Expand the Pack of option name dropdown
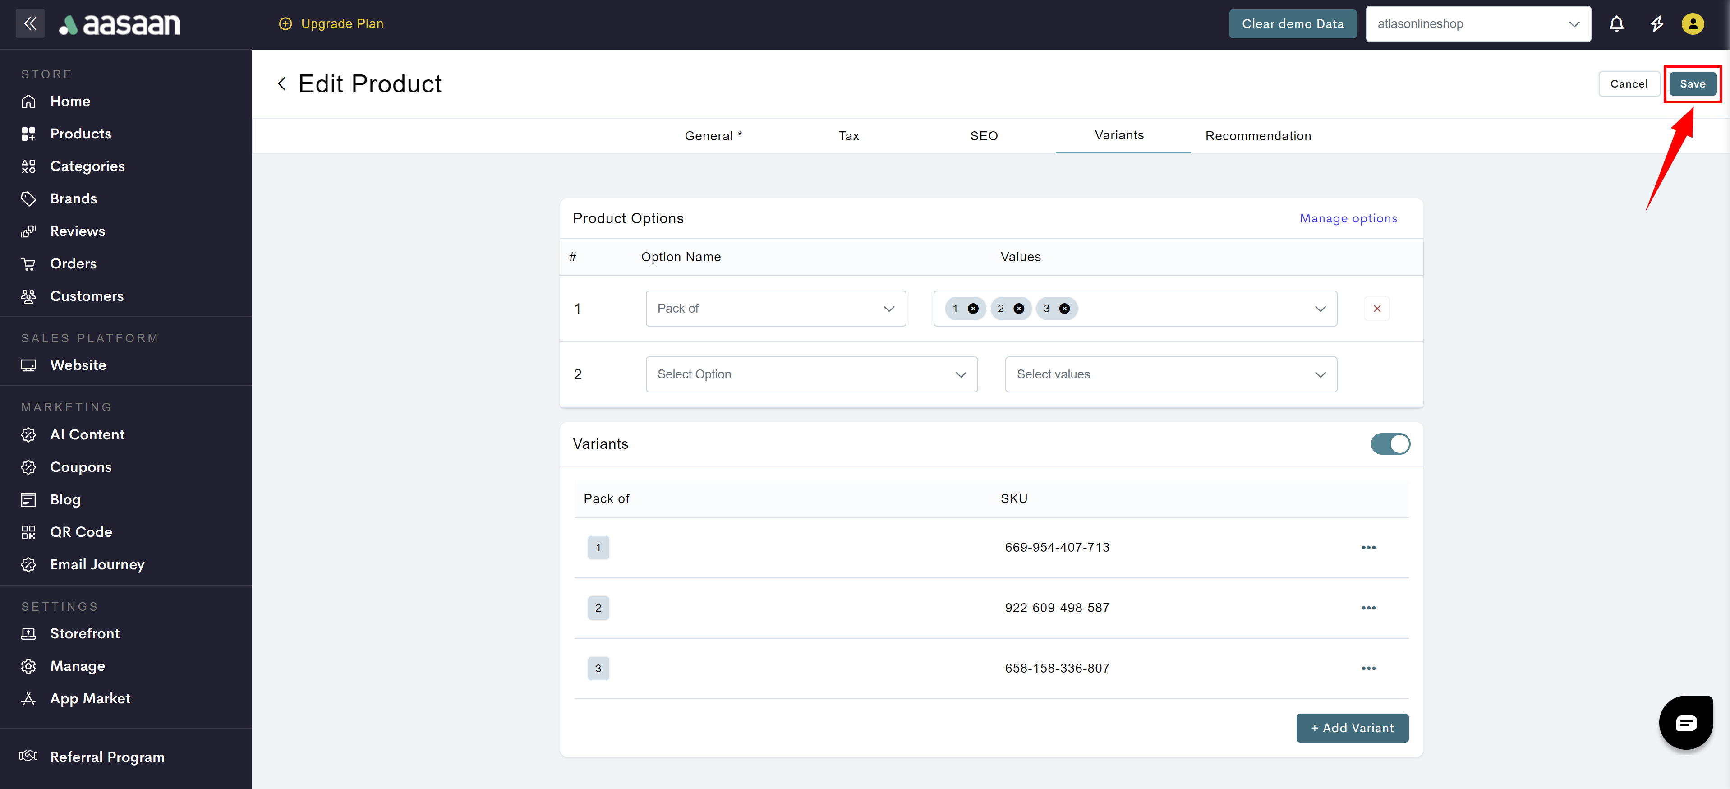The width and height of the screenshot is (1730, 789). coord(775,308)
